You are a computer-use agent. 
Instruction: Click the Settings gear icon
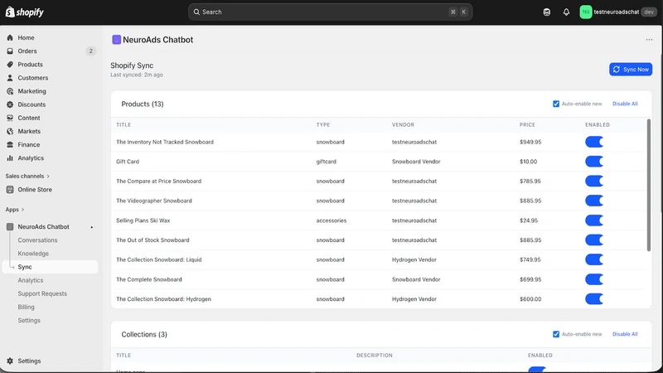[10, 361]
